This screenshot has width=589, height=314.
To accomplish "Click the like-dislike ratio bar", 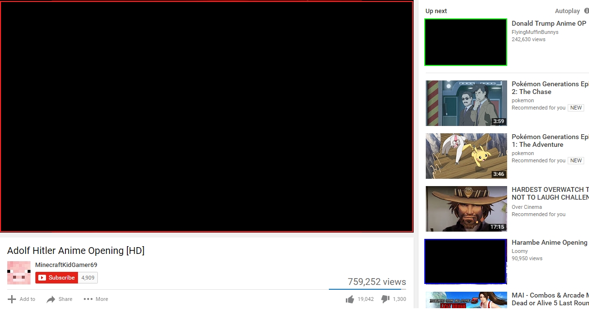I will coord(368,289).
